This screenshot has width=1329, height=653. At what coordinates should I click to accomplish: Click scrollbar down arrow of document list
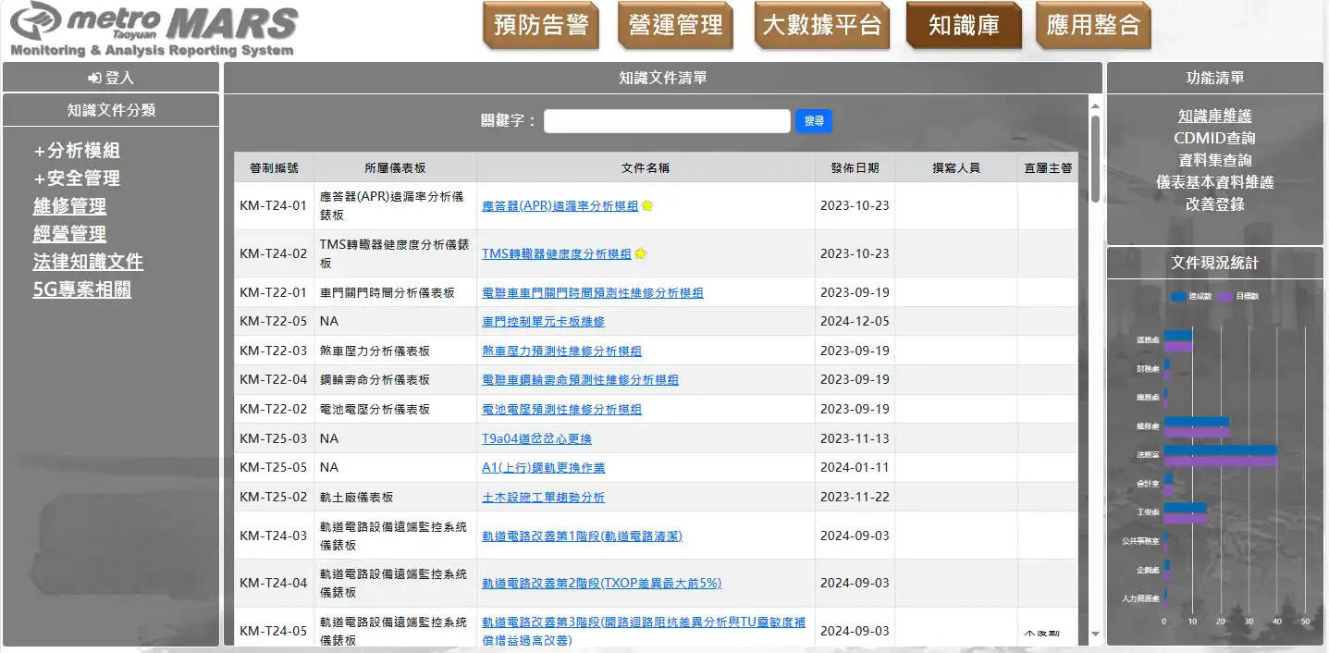tap(1095, 635)
